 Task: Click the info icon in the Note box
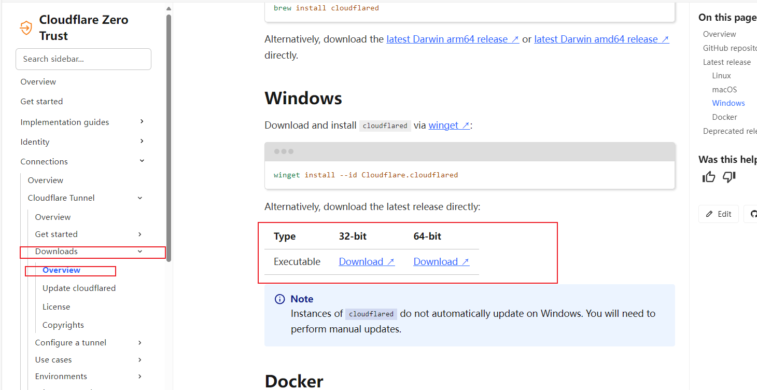279,299
